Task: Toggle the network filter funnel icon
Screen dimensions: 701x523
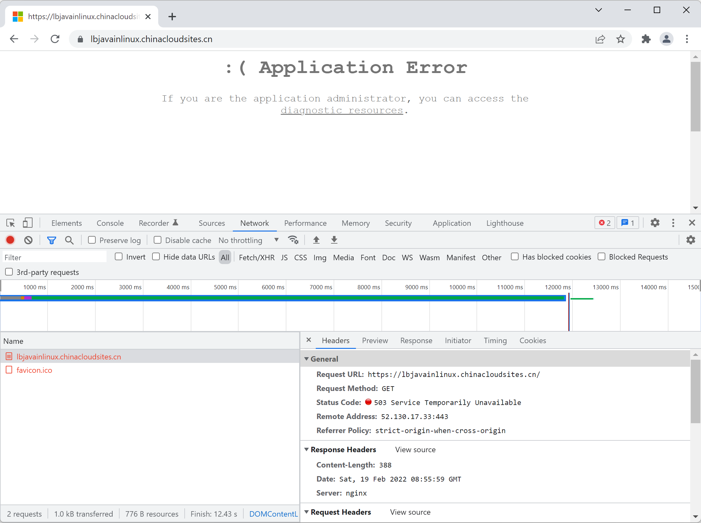Action: point(51,240)
